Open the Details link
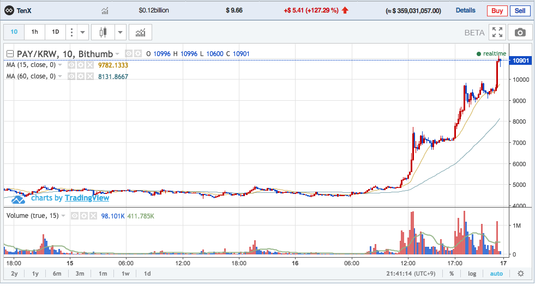Viewport: 535px width, 286px height. 465,10
